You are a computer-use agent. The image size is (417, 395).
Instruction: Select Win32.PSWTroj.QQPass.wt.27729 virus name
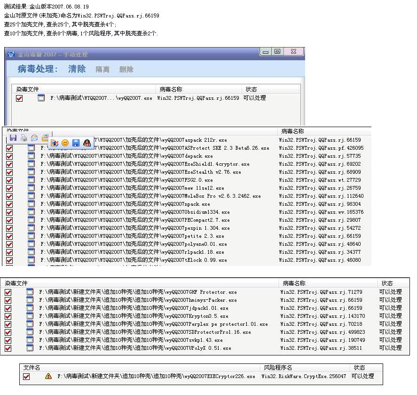pyautogui.click(x=320, y=180)
